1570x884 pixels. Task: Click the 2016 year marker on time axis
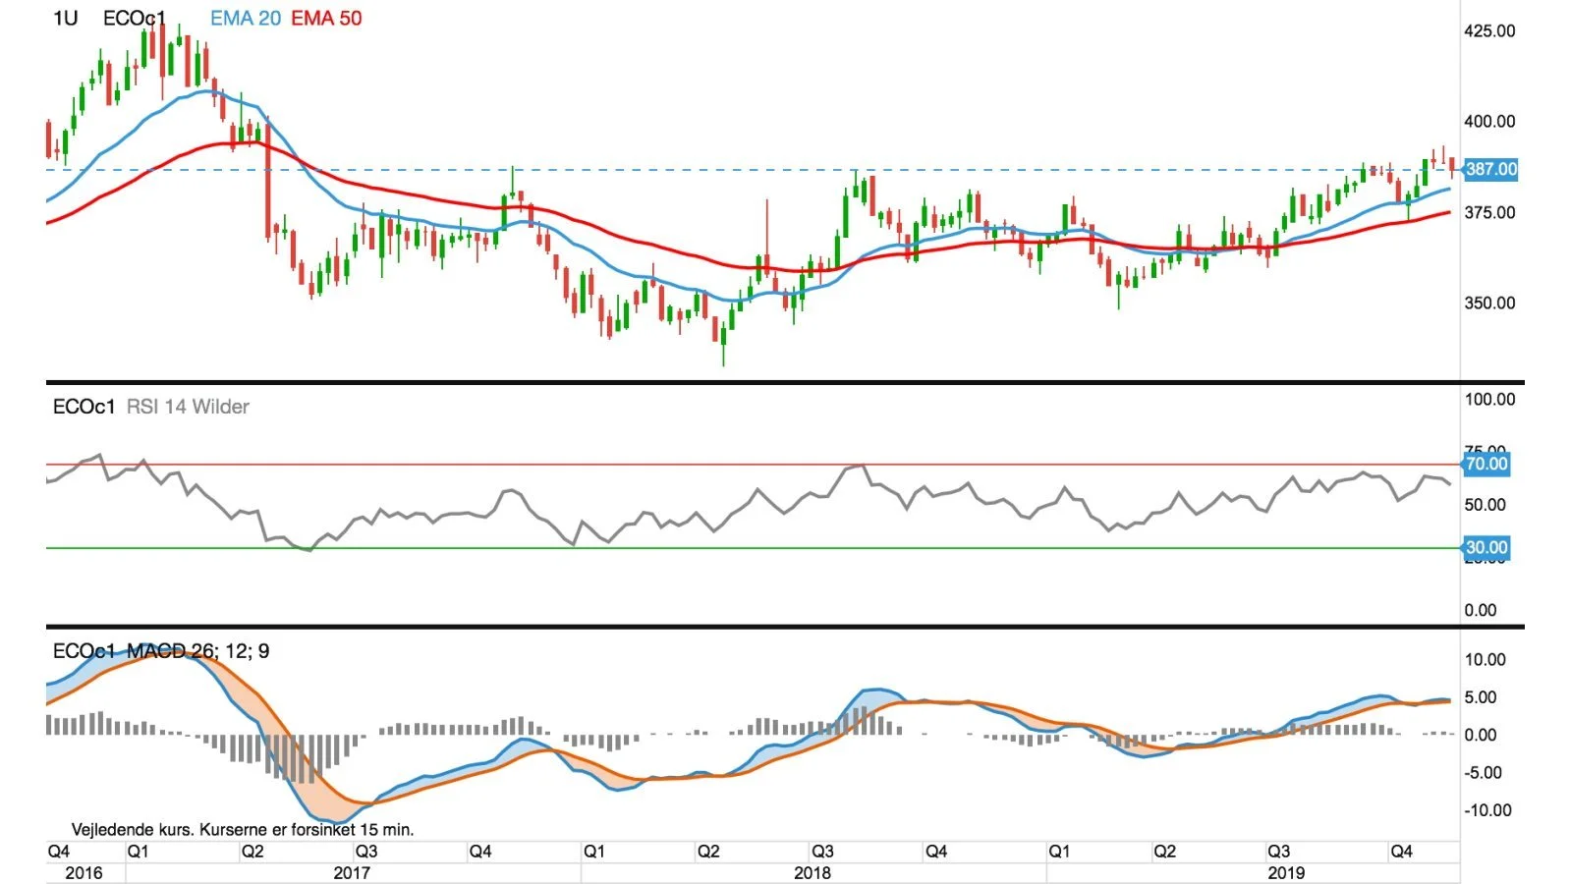click(83, 873)
